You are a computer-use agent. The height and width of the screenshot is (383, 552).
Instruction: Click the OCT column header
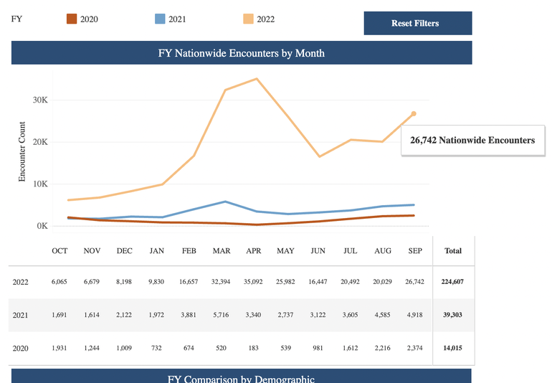point(60,251)
